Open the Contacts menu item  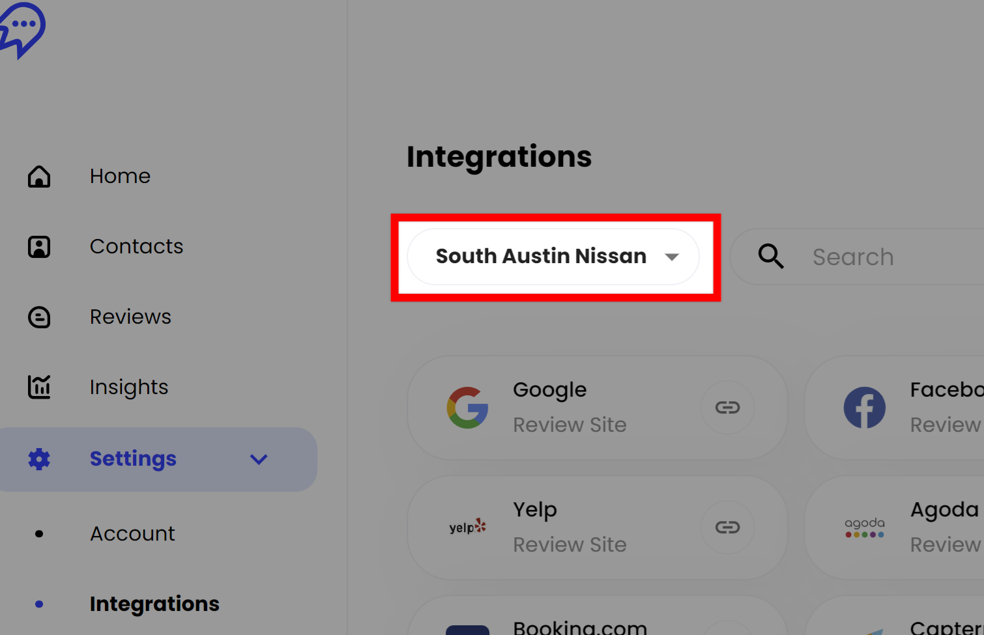click(x=136, y=247)
